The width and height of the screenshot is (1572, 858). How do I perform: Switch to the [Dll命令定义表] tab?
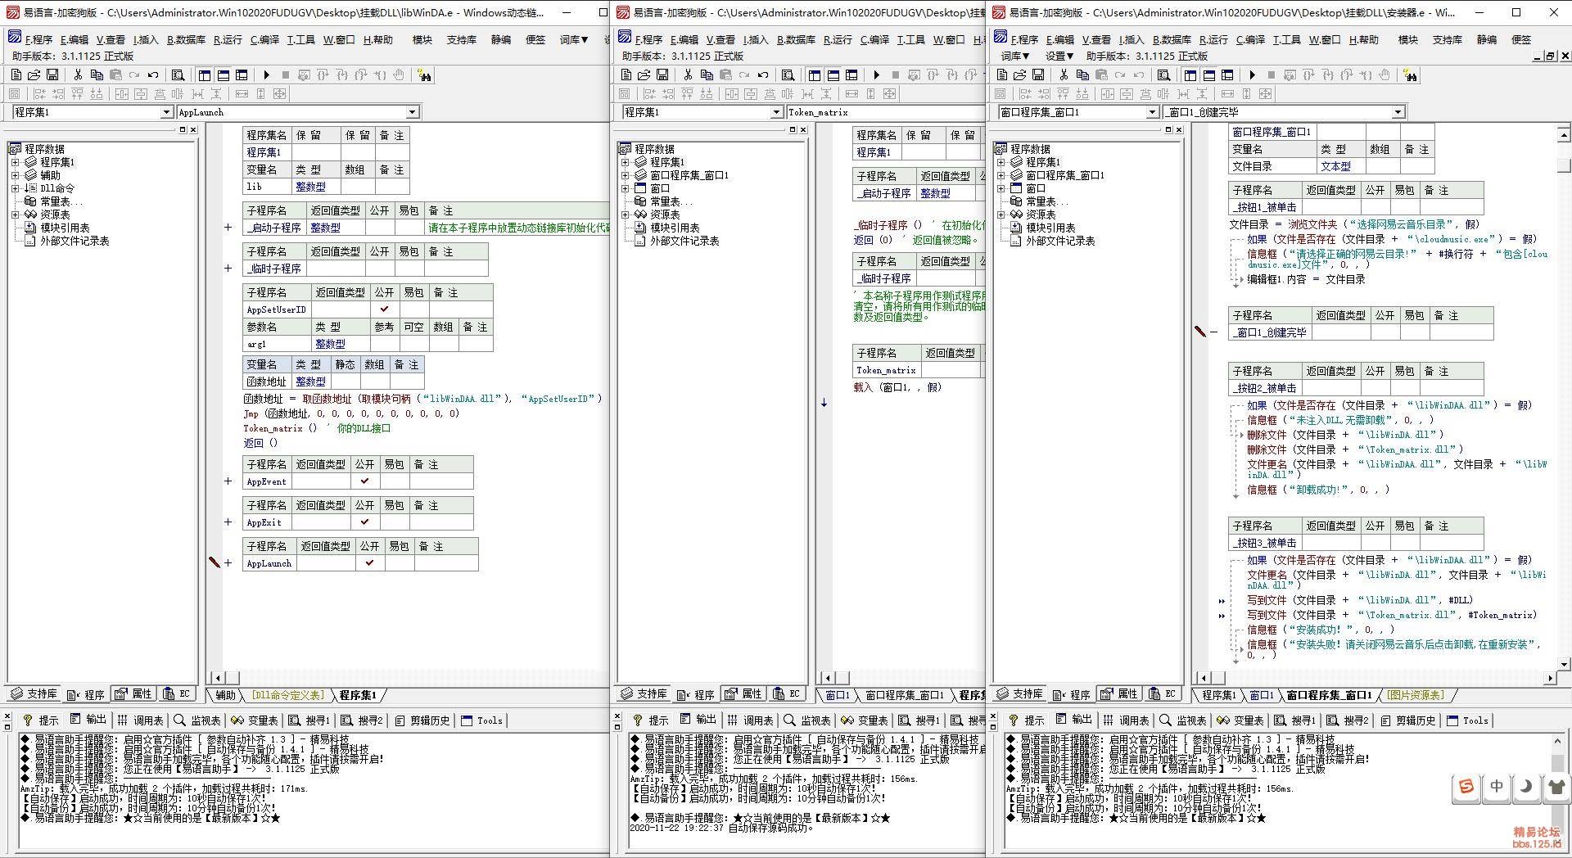coord(287,695)
